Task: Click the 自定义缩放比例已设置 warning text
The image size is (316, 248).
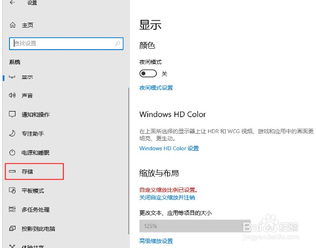Action: [x=168, y=189]
